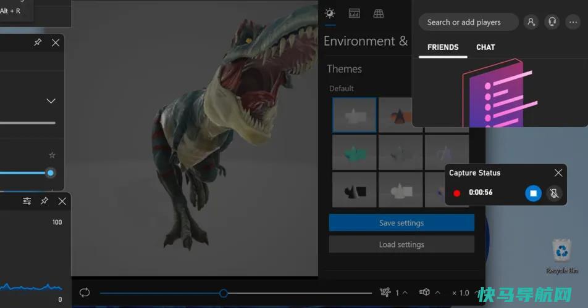Expand the animation number 1 chevron
Screen dimensions: 588x308
click(405, 293)
